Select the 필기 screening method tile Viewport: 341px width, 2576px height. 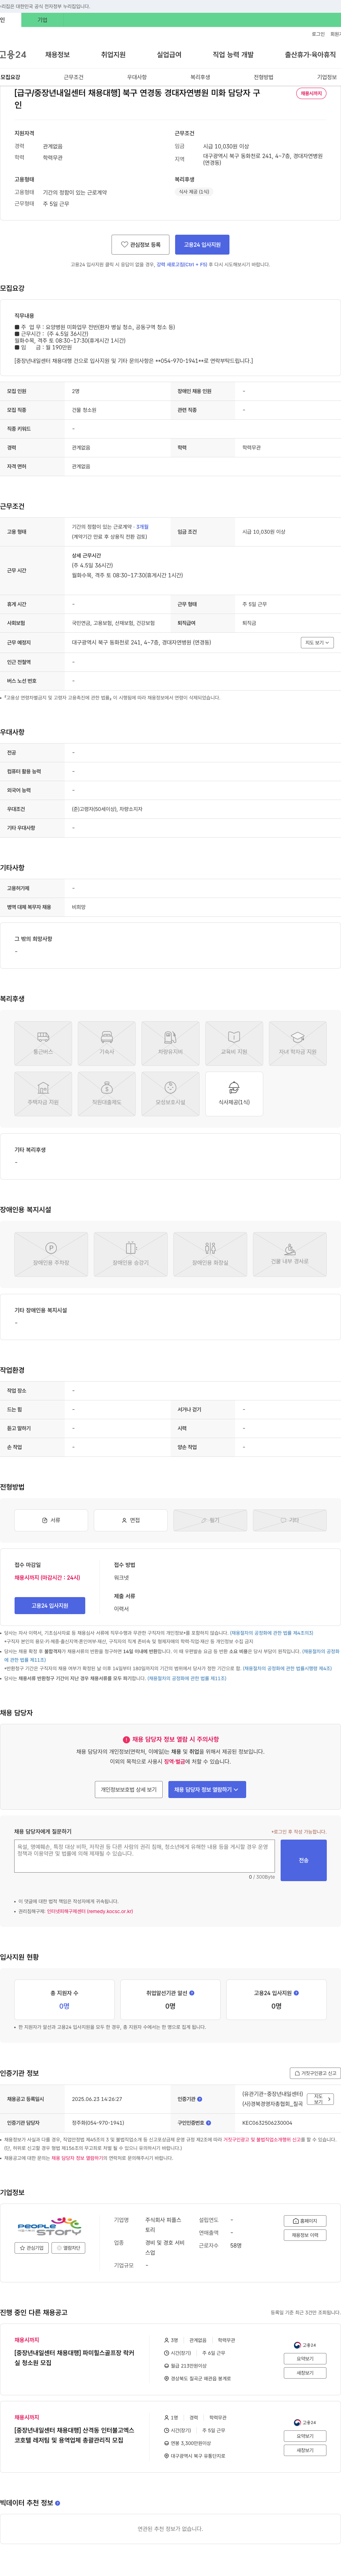point(210,1520)
